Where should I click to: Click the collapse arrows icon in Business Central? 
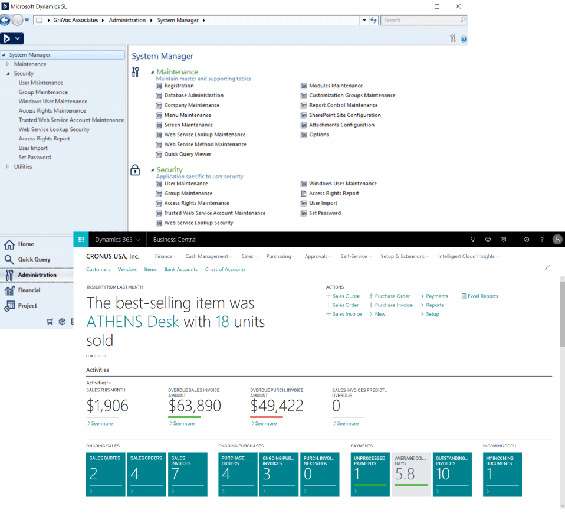[547, 267]
